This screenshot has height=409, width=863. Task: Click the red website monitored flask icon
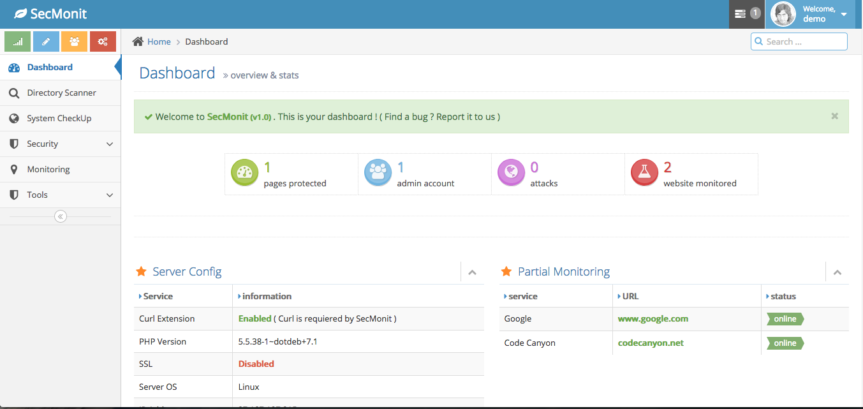pyautogui.click(x=645, y=173)
